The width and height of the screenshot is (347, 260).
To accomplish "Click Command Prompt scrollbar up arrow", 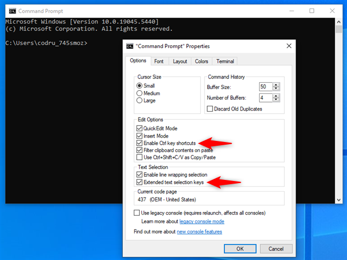I will click(x=338, y=22).
